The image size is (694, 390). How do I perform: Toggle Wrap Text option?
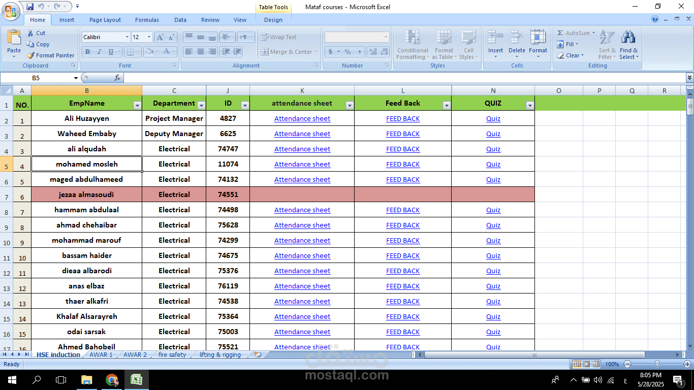(278, 37)
